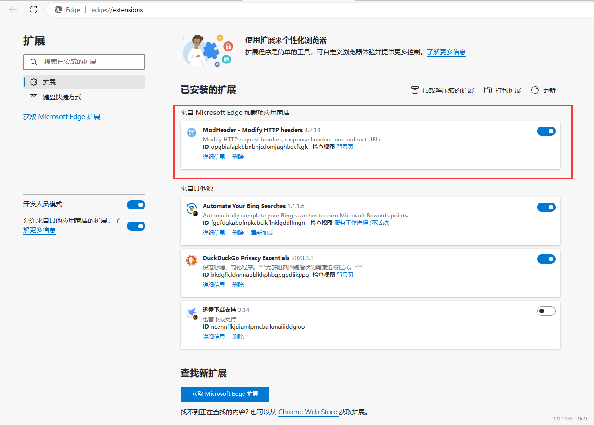
Task: Turn off Automate Your Bing Searches toggle
Action: click(546, 207)
